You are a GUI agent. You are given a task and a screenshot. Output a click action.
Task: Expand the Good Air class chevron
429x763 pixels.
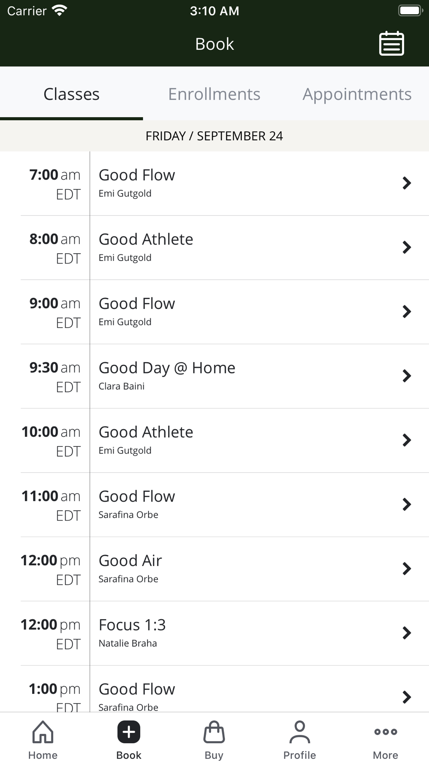tap(406, 569)
